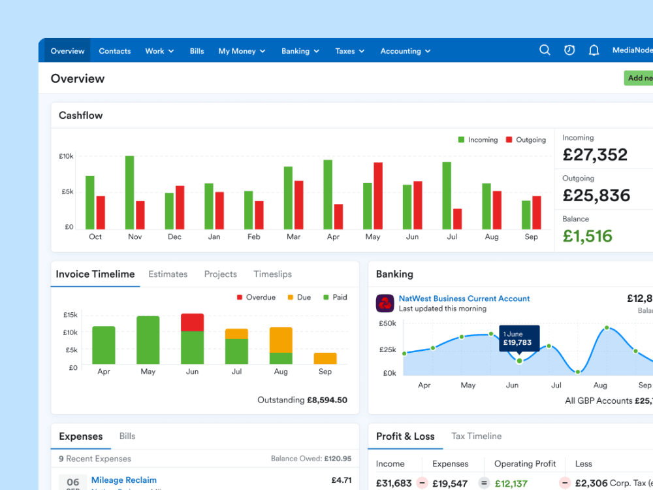The image size is (653, 490).
Task: Open NatWest Business Current Account link
Action: [x=464, y=299]
